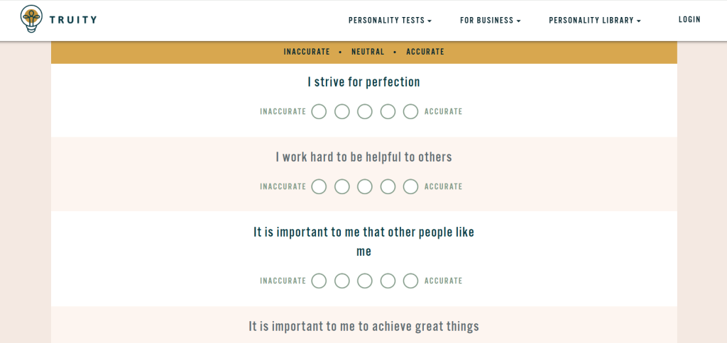Choose neutral for 'other people like me'
Screen dimensions: 727x343
(x=365, y=281)
